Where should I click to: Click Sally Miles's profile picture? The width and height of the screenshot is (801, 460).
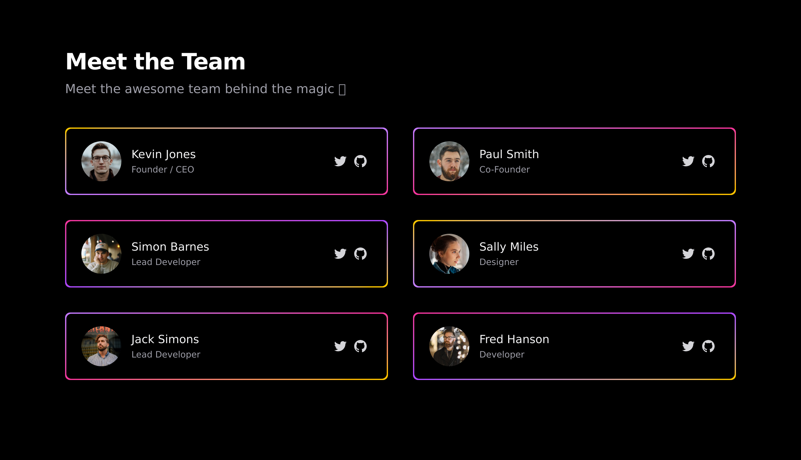449,254
